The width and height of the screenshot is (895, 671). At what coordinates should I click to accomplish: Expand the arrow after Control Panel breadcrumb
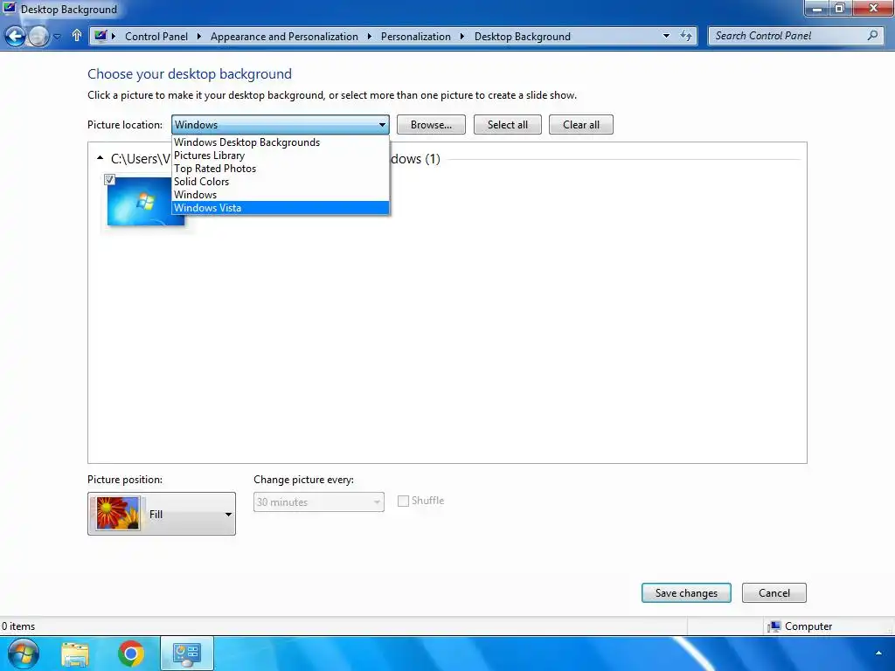pos(199,37)
